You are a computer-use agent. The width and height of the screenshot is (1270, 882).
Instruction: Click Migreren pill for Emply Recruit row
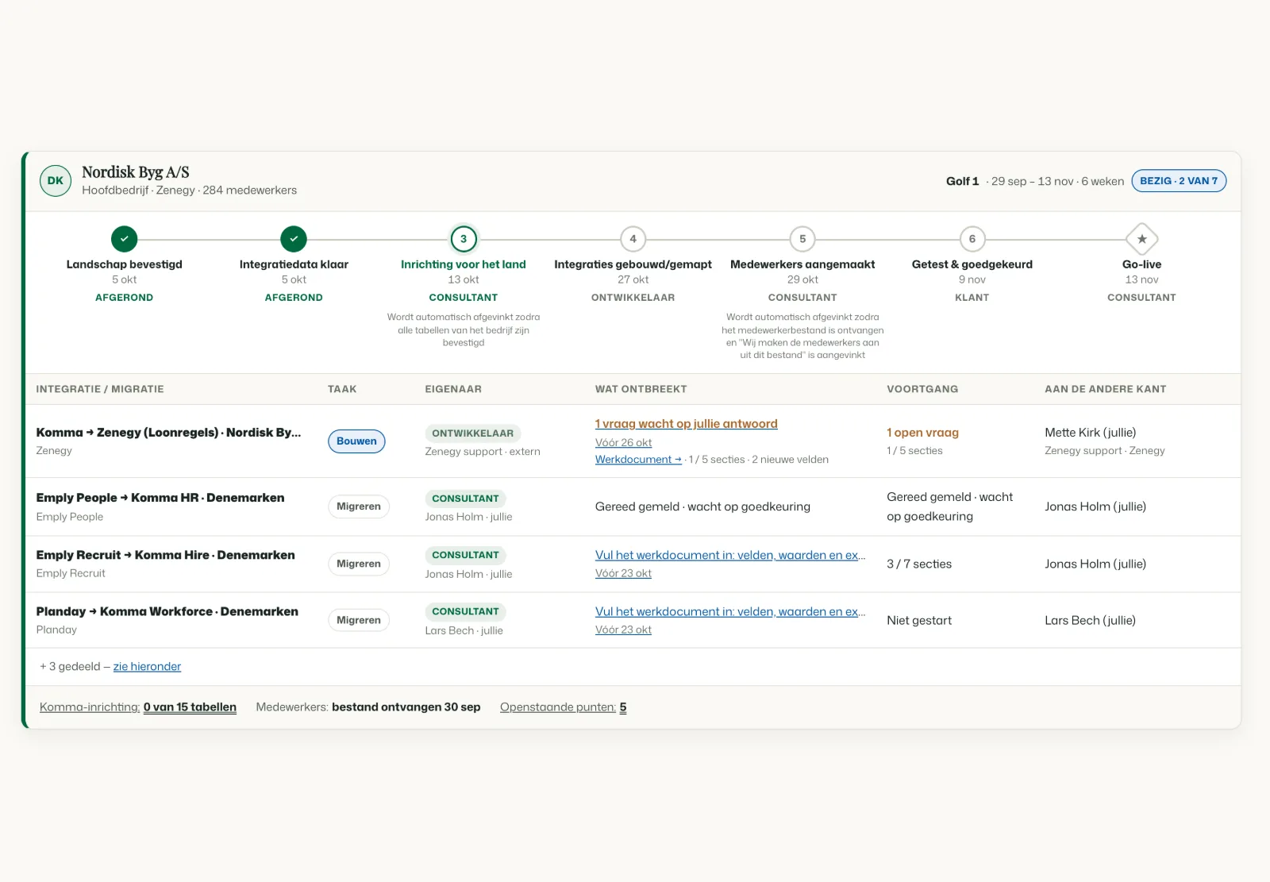[x=359, y=564]
